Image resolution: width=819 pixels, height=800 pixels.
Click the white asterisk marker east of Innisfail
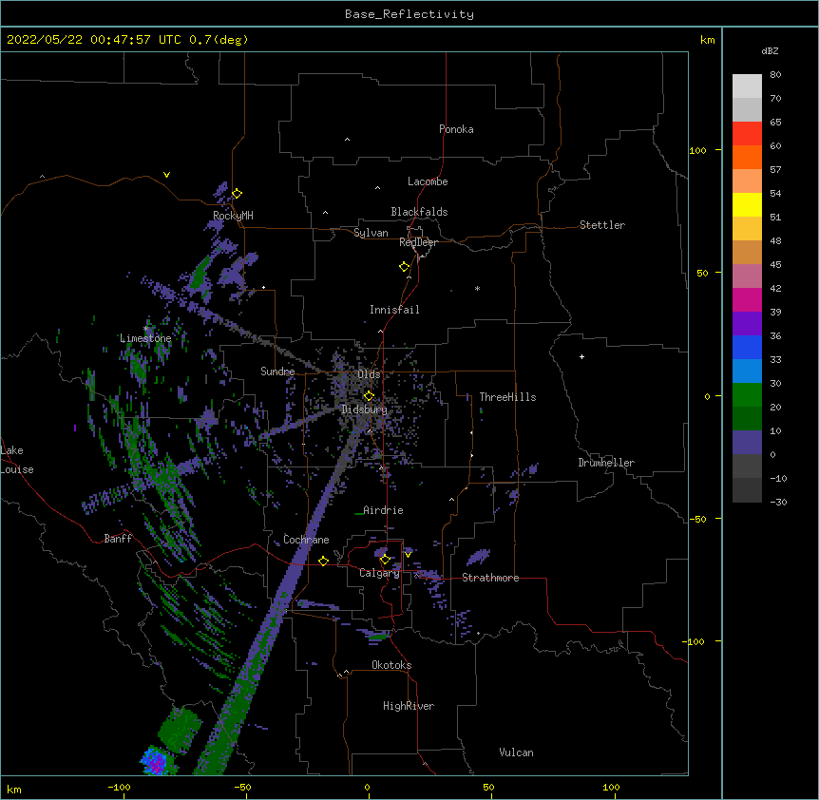pos(477,288)
